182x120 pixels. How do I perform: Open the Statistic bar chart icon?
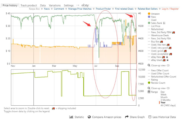71,117
